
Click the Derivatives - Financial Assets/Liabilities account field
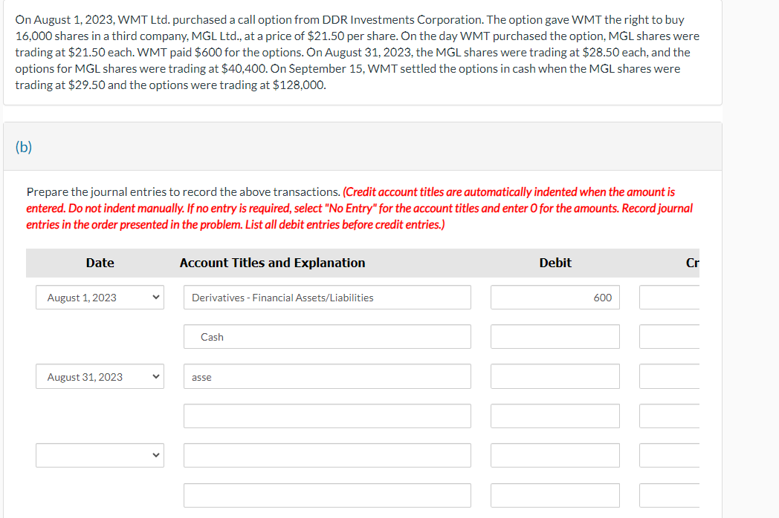click(x=327, y=297)
